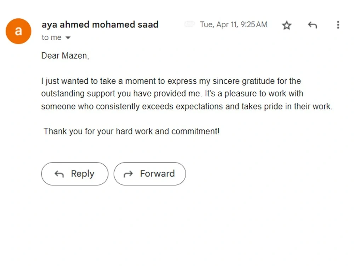This screenshot has height=266, width=354.
Task: Click the curved arrow inside the Reply button
Action: coord(59,174)
